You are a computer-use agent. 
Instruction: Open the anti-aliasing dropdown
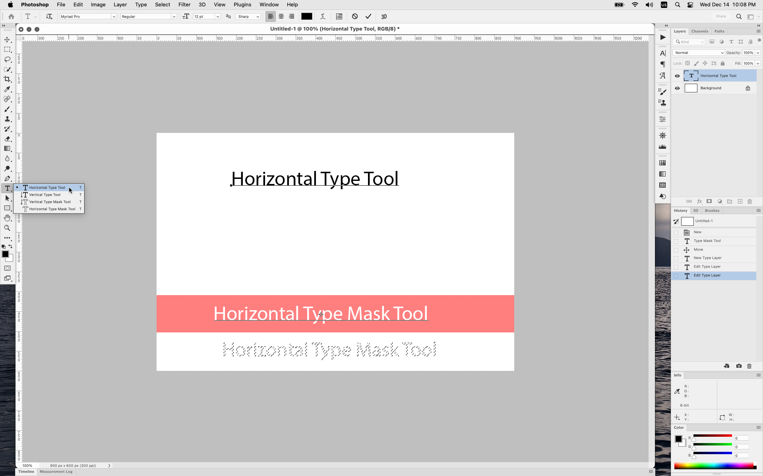click(258, 16)
